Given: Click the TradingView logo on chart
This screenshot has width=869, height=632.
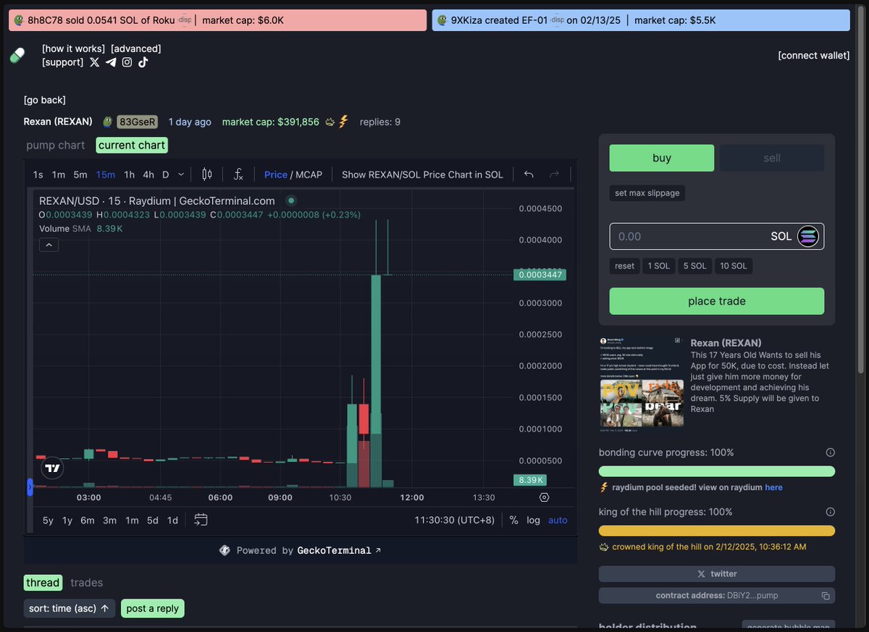Looking at the screenshot, I should [x=52, y=468].
